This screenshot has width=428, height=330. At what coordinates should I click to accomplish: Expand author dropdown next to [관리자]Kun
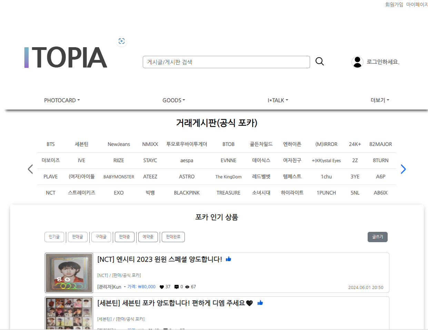point(125,287)
